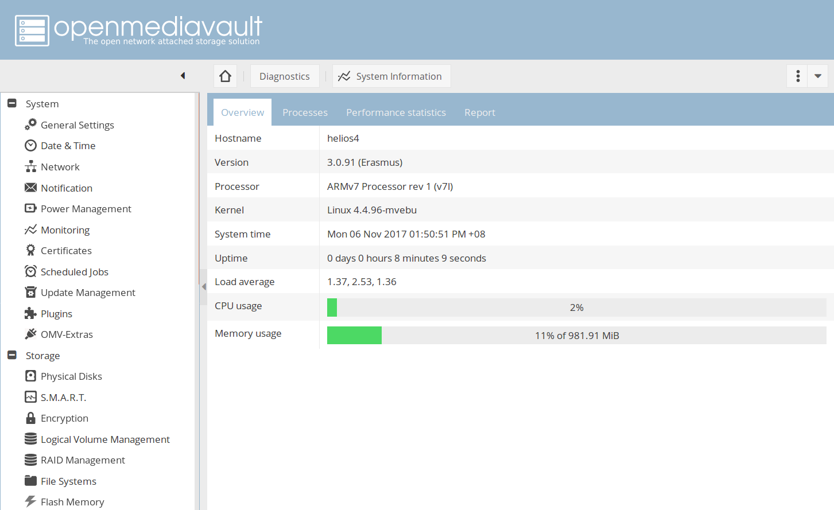This screenshot has height=510, width=834.
Task: Open the three-dot options menu
Action: [797, 76]
